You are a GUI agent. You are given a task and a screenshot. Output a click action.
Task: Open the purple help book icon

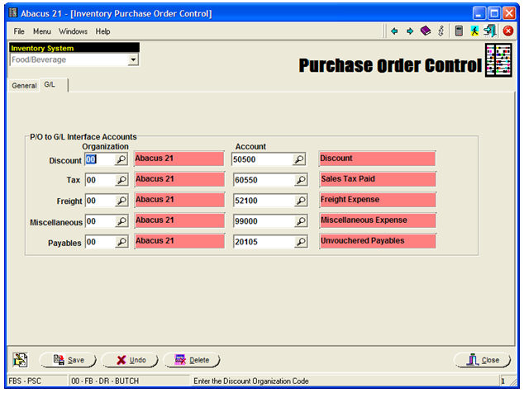click(425, 31)
